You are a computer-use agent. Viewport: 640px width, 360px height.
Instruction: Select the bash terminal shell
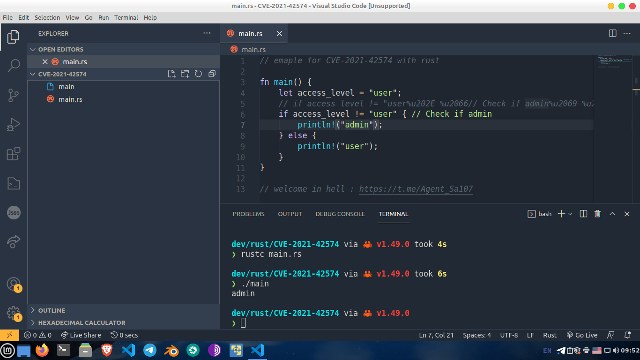pyautogui.click(x=540, y=214)
